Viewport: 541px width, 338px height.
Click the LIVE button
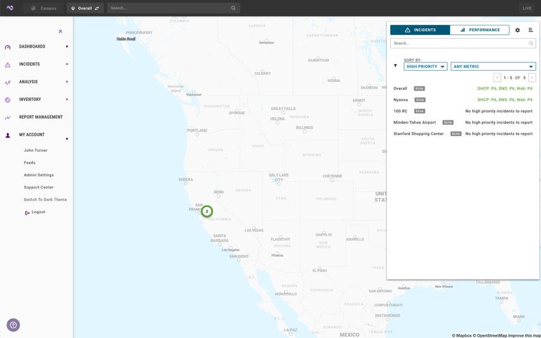pos(527,8)
